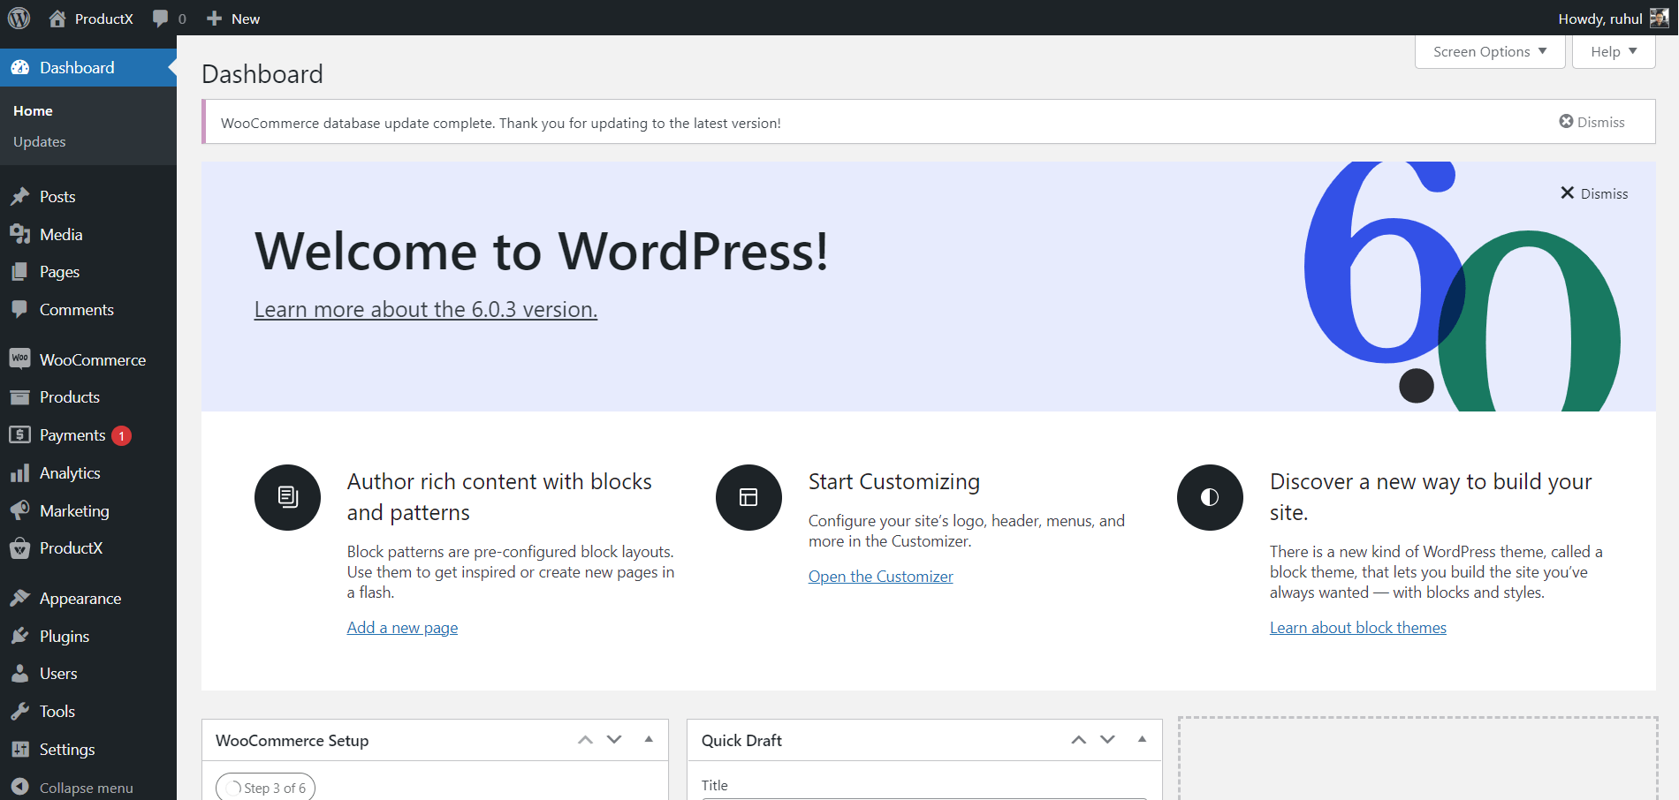Screen dimensions: 1679x800
Task: Go to the Updates menu item
Action: (39, 141)
